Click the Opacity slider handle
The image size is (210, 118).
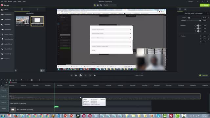[200, 21]
